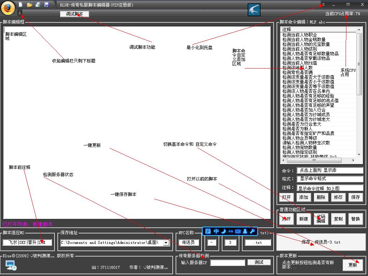Image resolution: width=368 pixels, height=276 pixels.
Task: Click the swallow bird application icon at top
Action: point(253,10)
